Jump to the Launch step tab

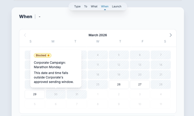pyautogui.click(x=117, y=6)
